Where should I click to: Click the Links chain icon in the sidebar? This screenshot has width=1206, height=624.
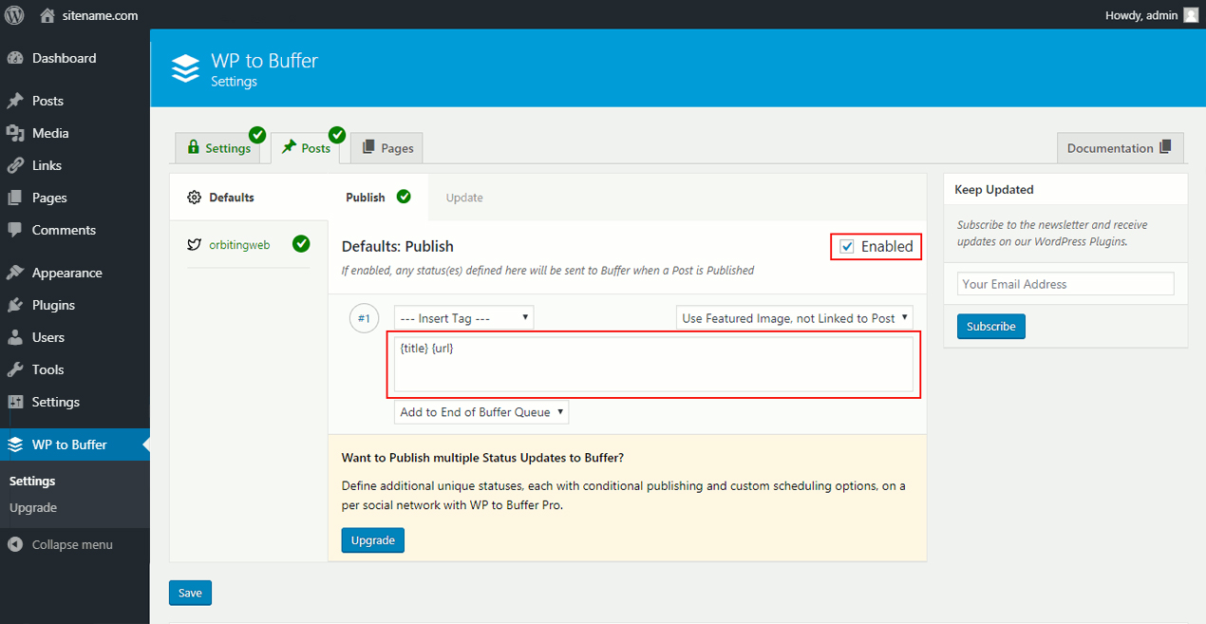click(15, 165)
